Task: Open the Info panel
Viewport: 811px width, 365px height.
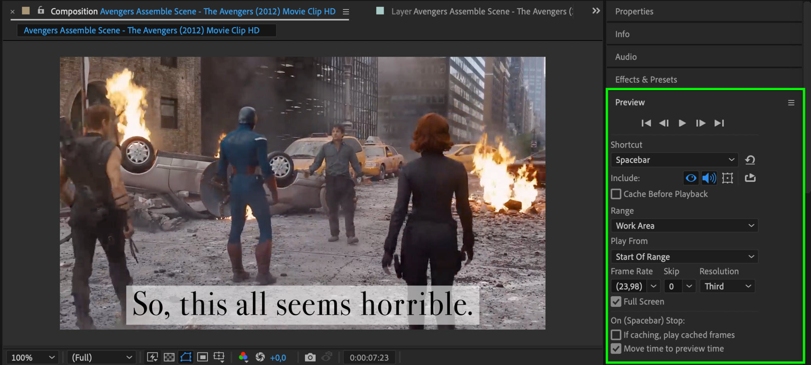Action: pyautogui.click(x=622, y=34)
